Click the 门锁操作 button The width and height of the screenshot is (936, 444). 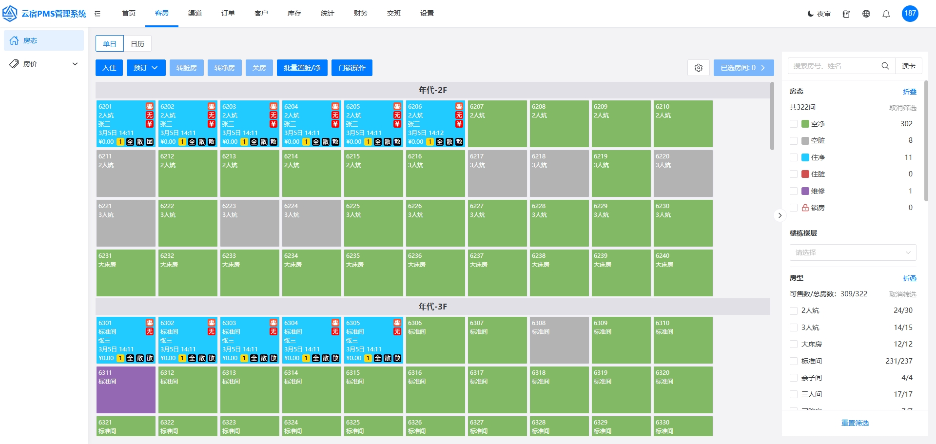(x=352, y=68)
